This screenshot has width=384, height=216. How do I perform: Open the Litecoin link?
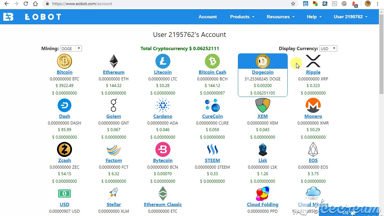click(x=163, y=72)
